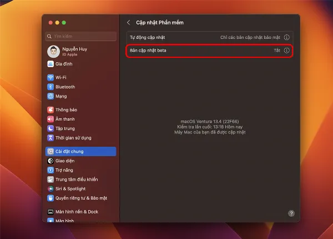Screen dimensions: 333x239
Task: Click the Wi-Fi icon in sidebar
Action: point(51,77)
